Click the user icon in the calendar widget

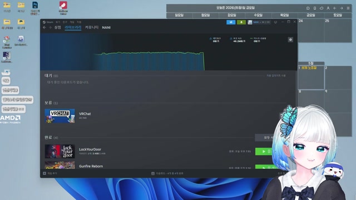click(328, 8)
